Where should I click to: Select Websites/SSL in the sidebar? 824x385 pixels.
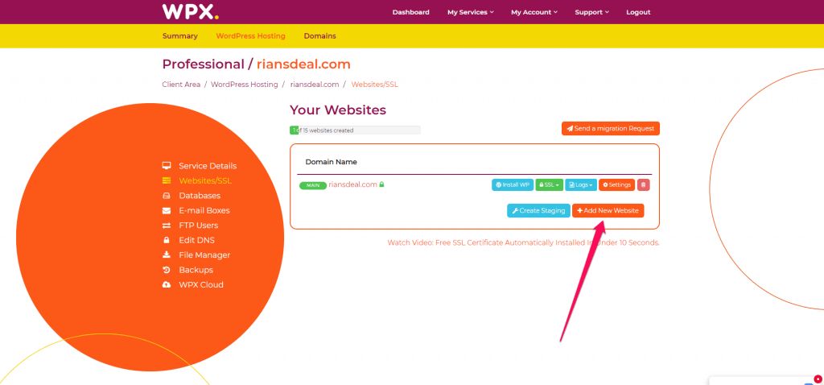205,180
